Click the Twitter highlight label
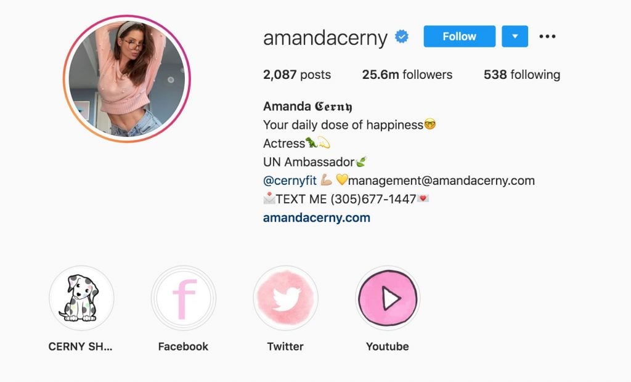This screenshot has height=382, width=631. click(285, 347)
